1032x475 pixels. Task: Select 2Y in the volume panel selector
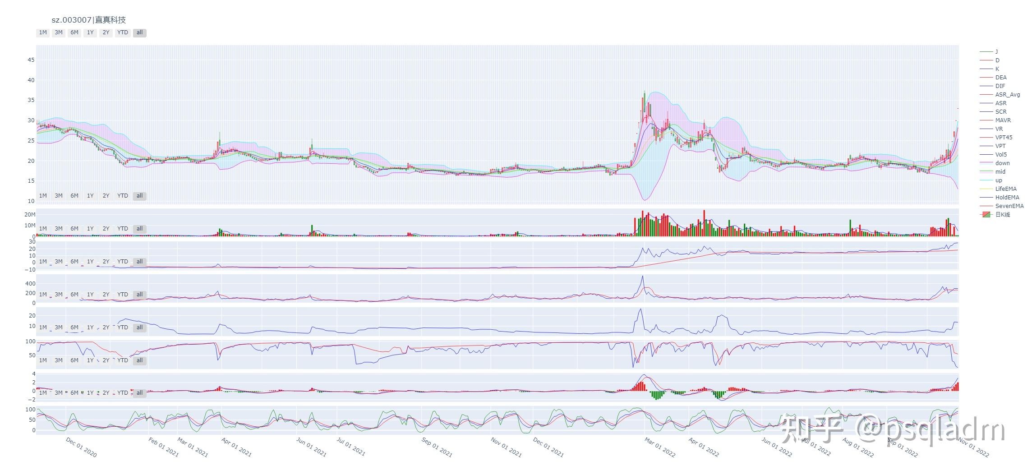point(106,229)
